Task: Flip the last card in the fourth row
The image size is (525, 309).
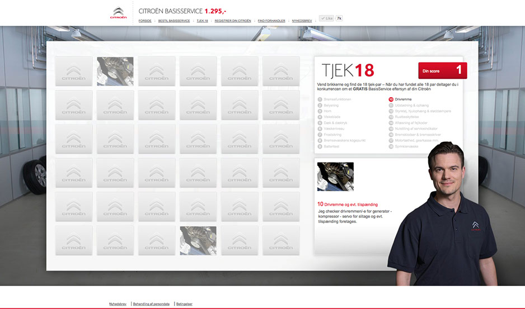Action: (281, 173)
